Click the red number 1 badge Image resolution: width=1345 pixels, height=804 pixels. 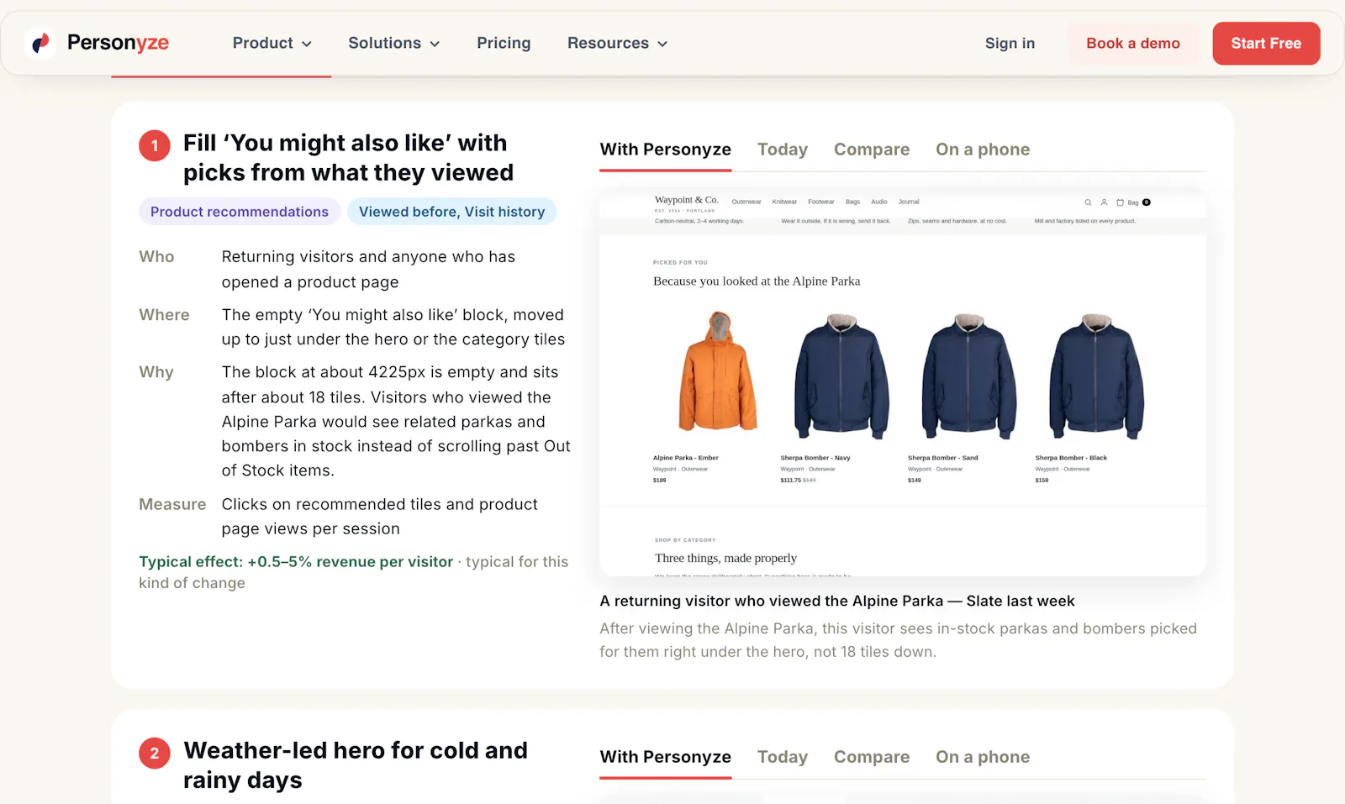155,145
